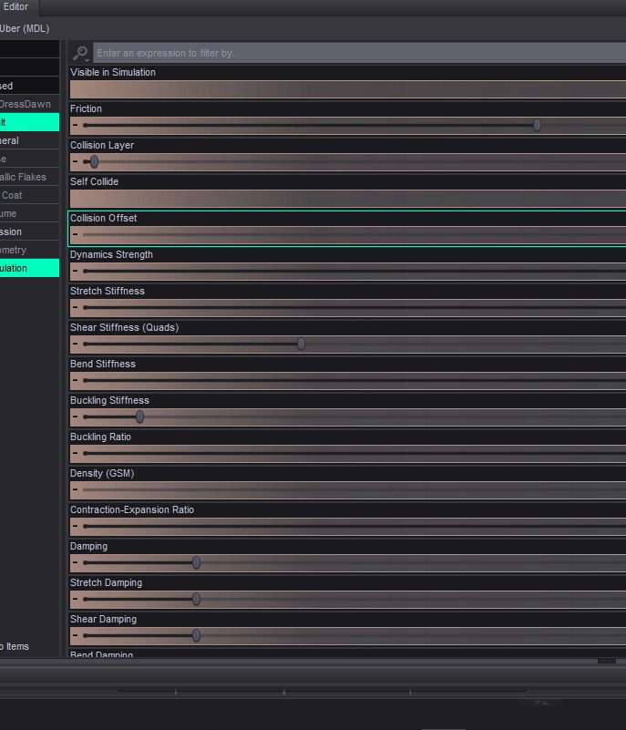This screenshot has height=730, width=626.
Task: Select the Geometry category in sidebar
Action: tap(29, 250)
